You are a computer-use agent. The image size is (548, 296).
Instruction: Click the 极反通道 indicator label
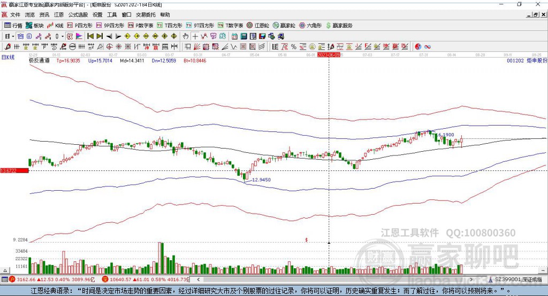[39, 60]
